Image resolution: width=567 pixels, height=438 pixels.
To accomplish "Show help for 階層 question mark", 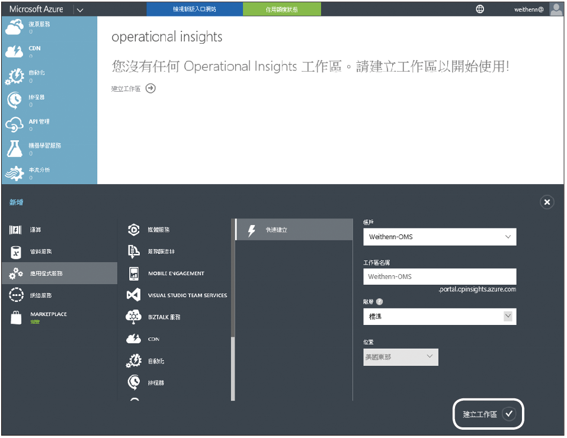I will [379, 301].
